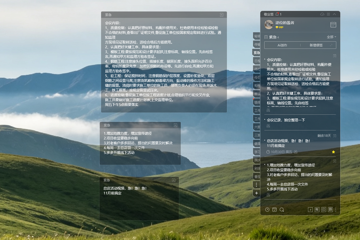Open the 全部 filter dropdown
Viewport: 360px width, 240px height.
pyautogui.click(x=331, y=37)
